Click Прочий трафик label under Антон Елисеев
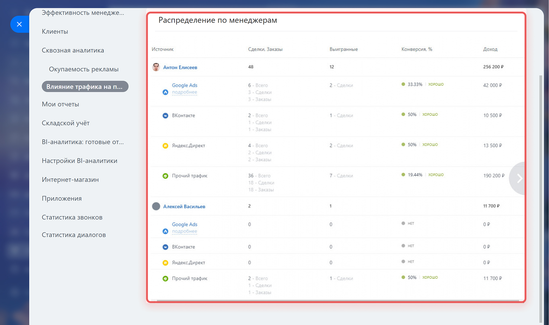 (190, 176)
